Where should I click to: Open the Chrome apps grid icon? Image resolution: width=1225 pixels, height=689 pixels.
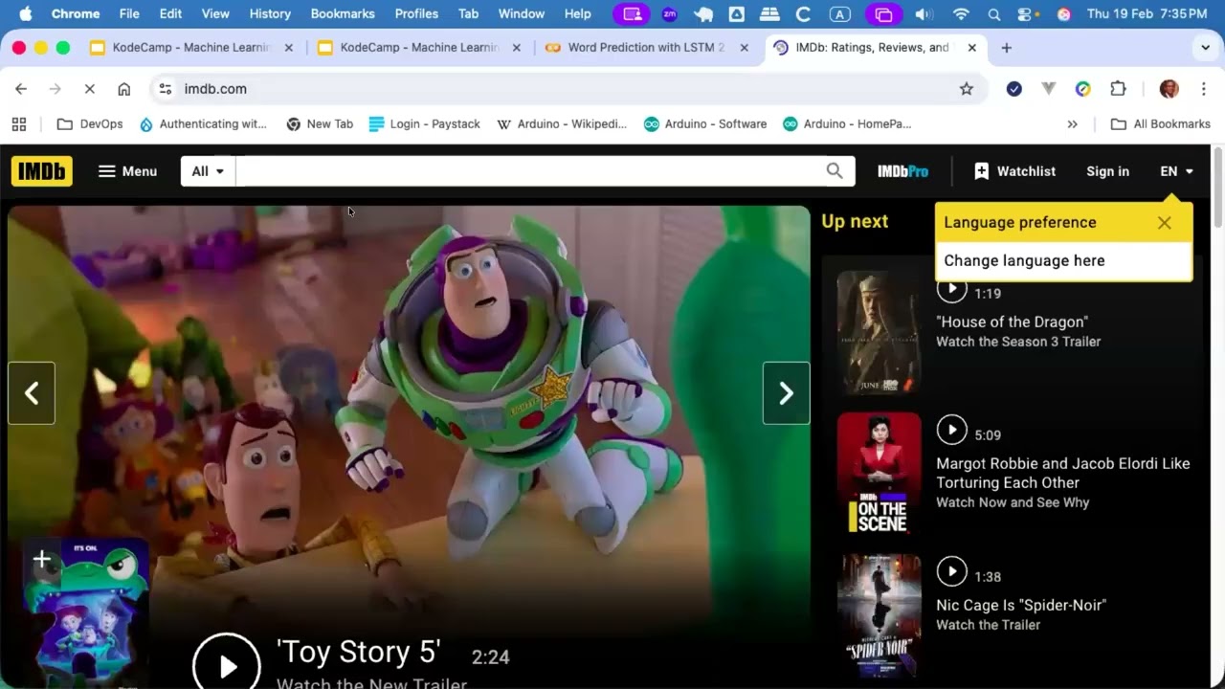tap(18, 124)
